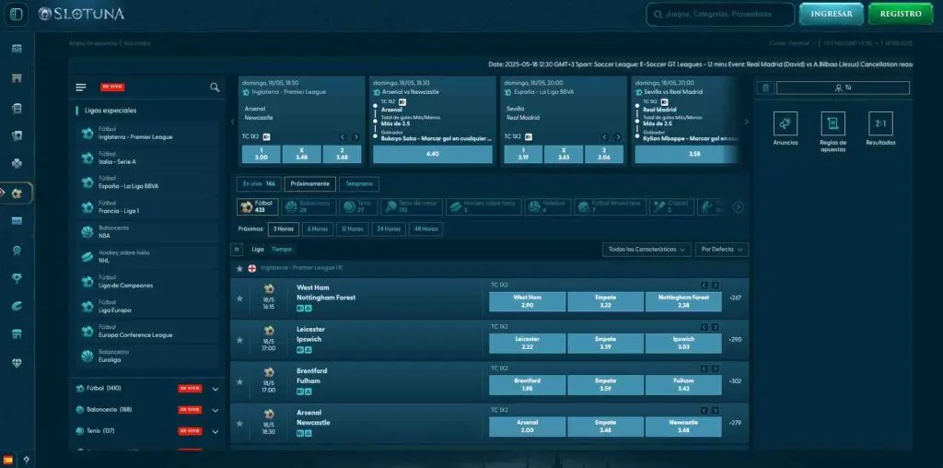Click the Tú bet slip tab field
This screenshot has height=468, width=943.
point(843,88)
